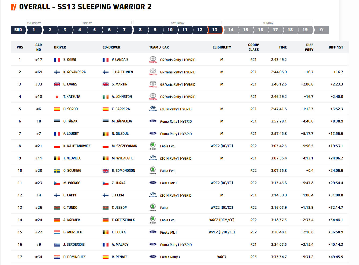This screenshot has width=359, height=265.
Task: Click the Fiesta Rally3 car name
Action: pyautogui.click(x=170, y=257)
